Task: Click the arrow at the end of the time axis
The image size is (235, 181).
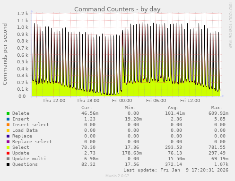Action: coord(222,96)
